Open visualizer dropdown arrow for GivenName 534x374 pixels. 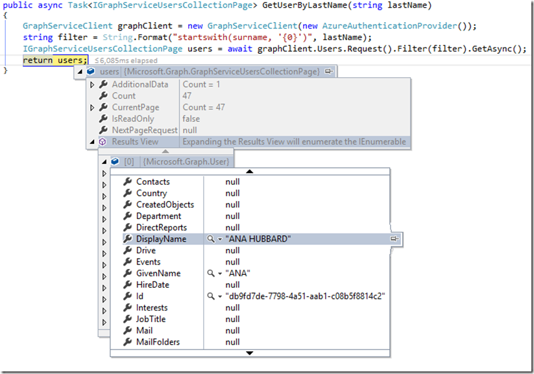coord(220,274)
